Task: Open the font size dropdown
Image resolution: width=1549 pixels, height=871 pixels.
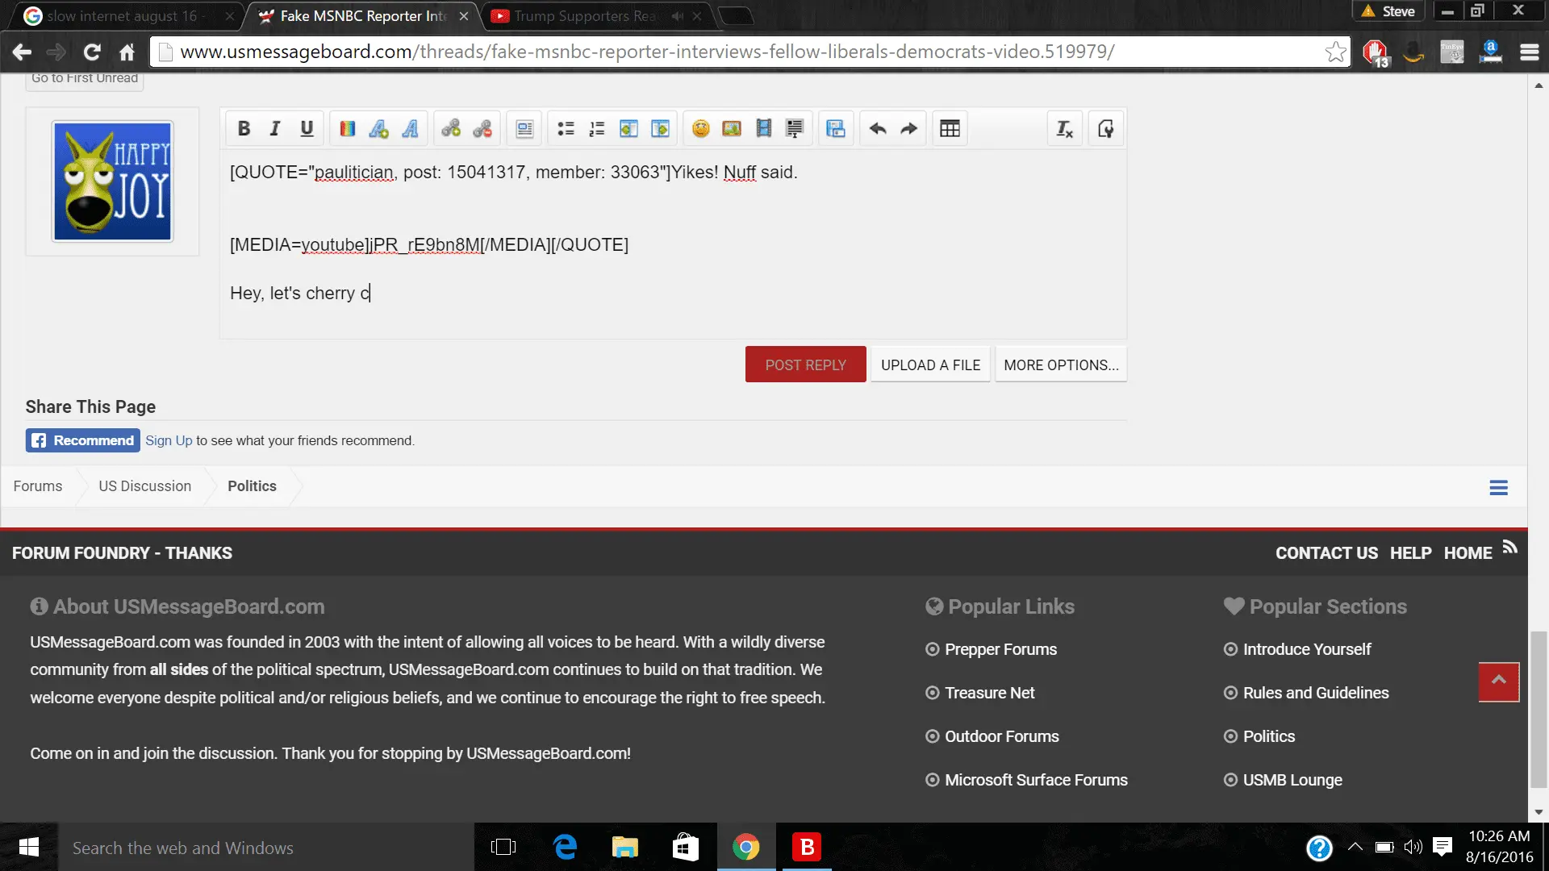Action: (x=378, y=129)
